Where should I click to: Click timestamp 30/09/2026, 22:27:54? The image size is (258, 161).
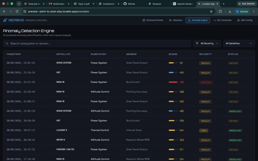[x=20, y=82]
